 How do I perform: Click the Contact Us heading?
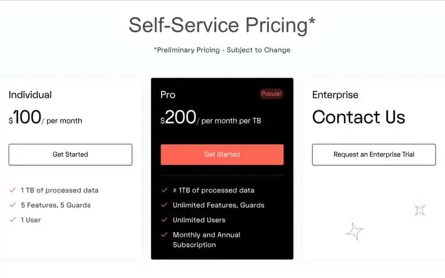tap(359, 117)
